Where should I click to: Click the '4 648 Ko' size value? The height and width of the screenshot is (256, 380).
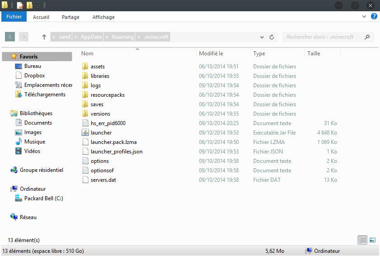pos(327,133)
